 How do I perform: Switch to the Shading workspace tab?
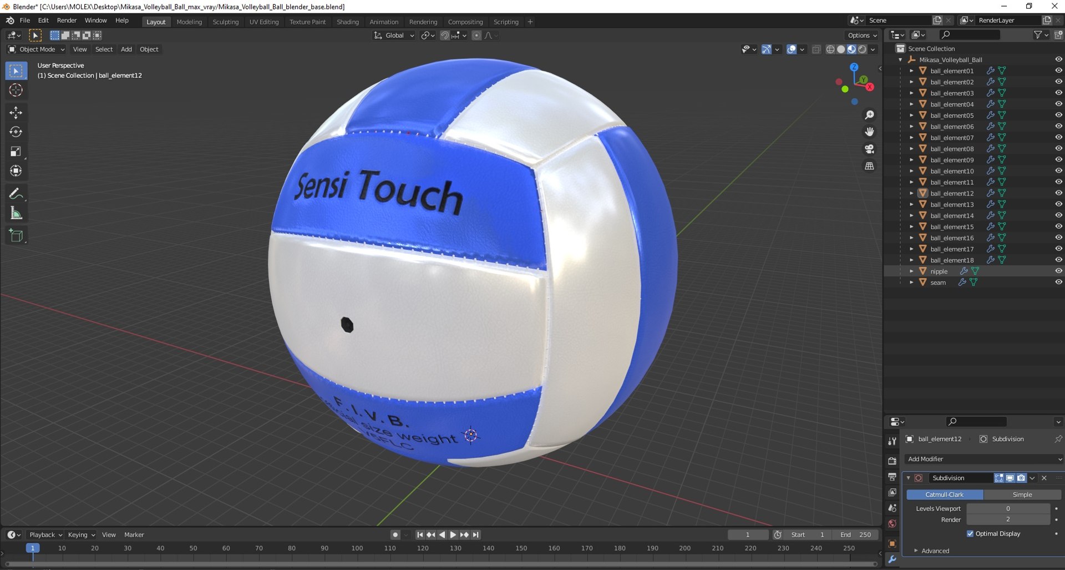click(348, 22)
